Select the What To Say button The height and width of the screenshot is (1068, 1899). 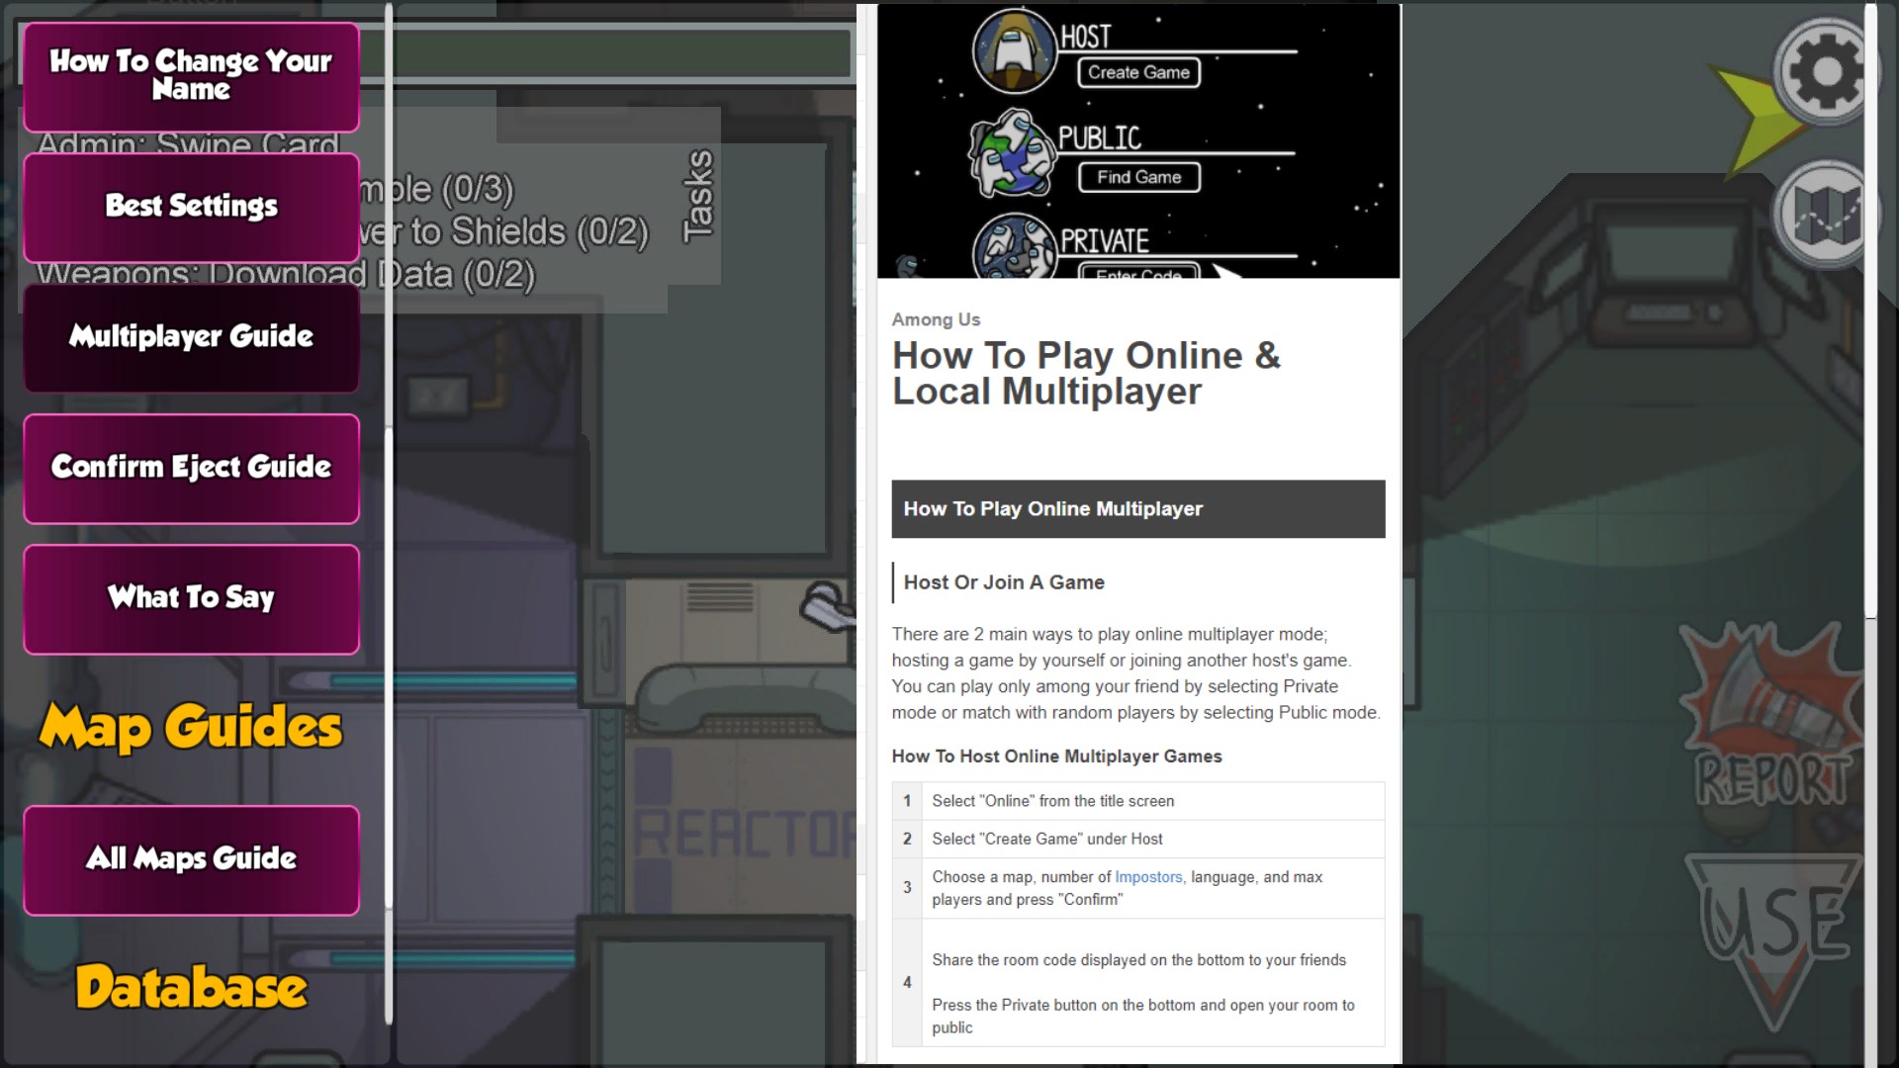click(191, 598)
